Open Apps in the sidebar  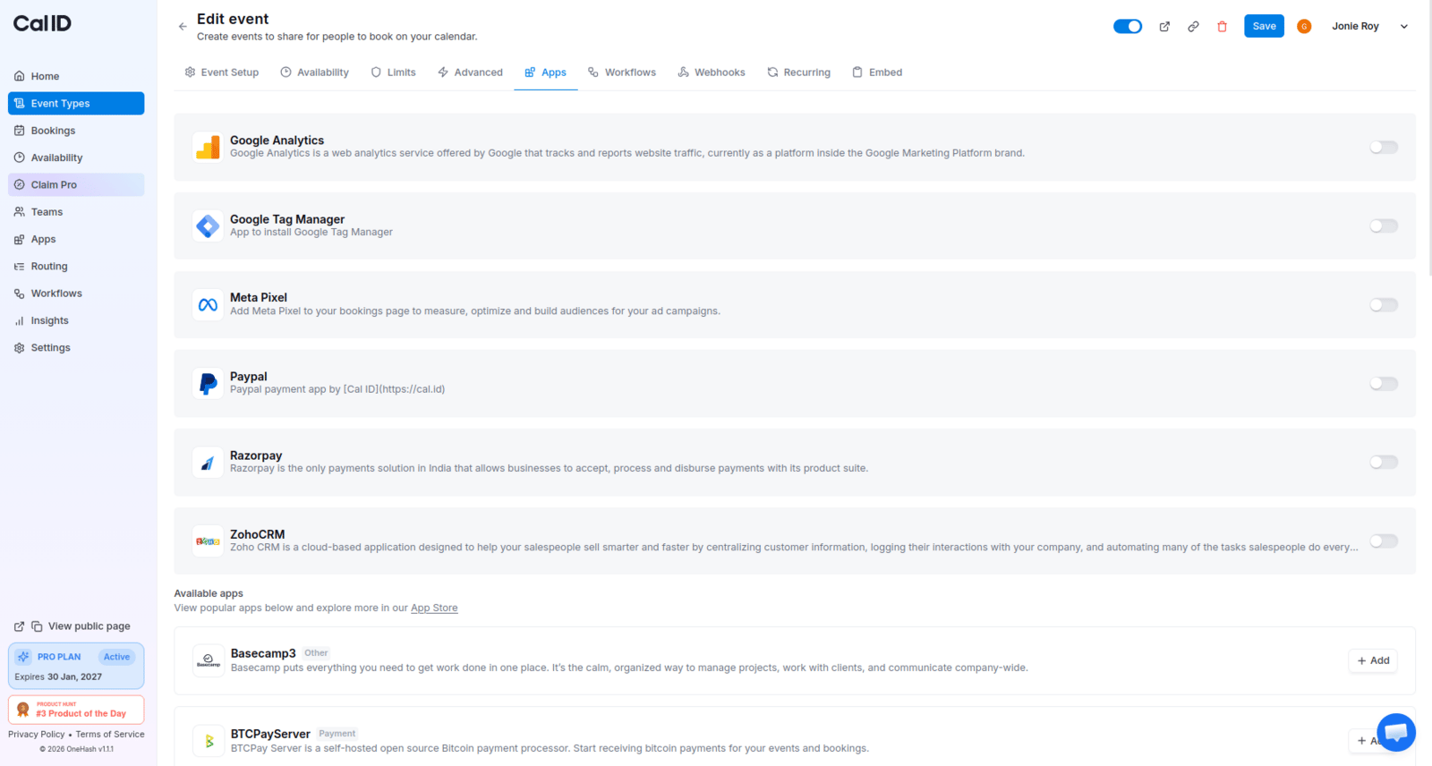point(76,239)
